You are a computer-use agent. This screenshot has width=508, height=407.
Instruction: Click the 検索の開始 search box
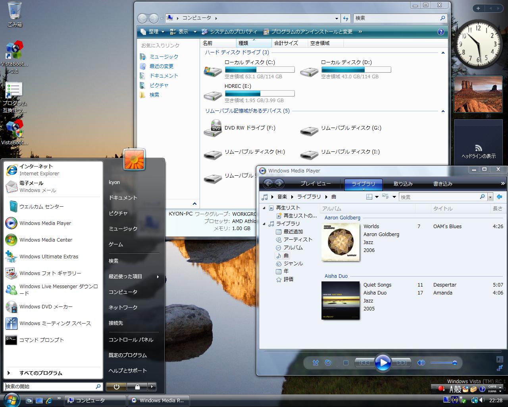[53, 386]
